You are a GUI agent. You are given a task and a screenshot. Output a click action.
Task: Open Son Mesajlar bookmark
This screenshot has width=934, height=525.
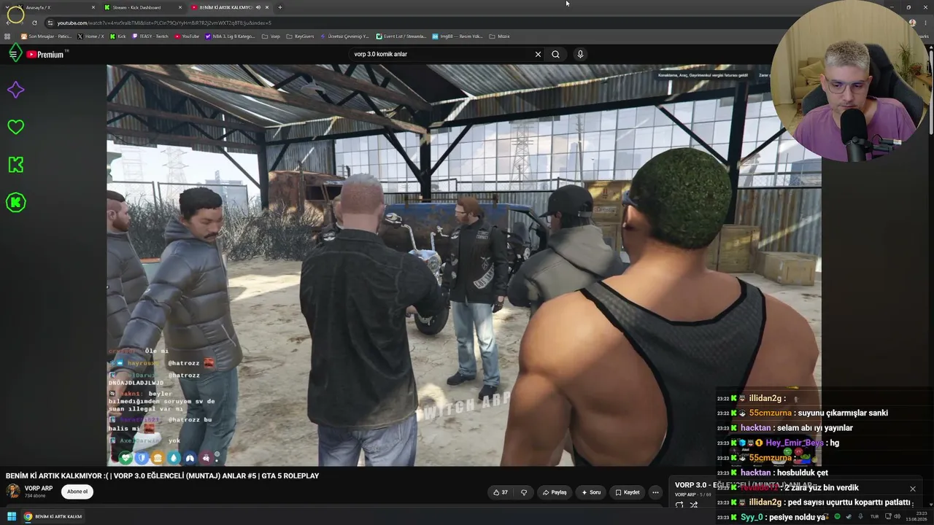point(46,36)
